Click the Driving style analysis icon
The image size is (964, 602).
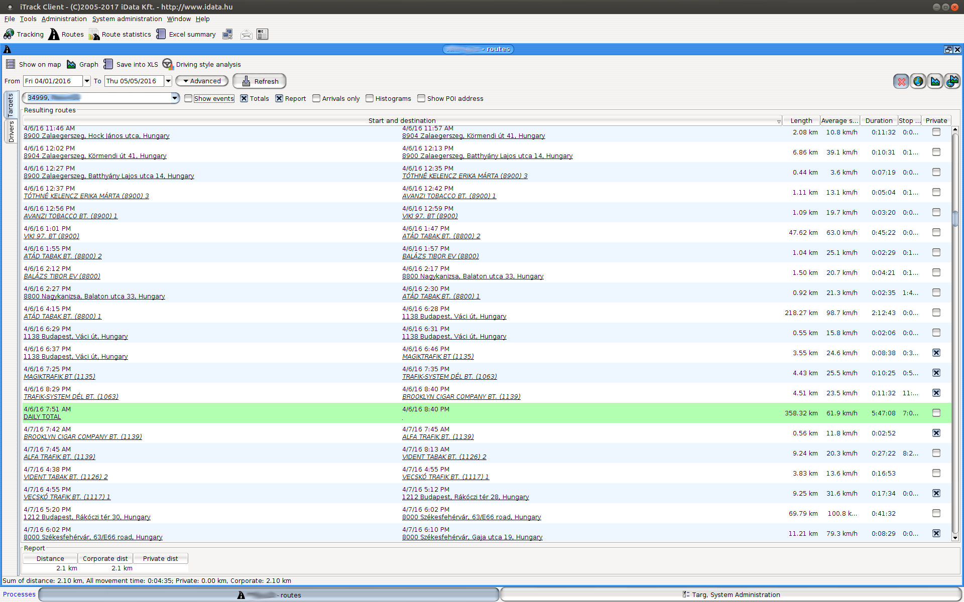pyautogui.click(x=168, y=64)
